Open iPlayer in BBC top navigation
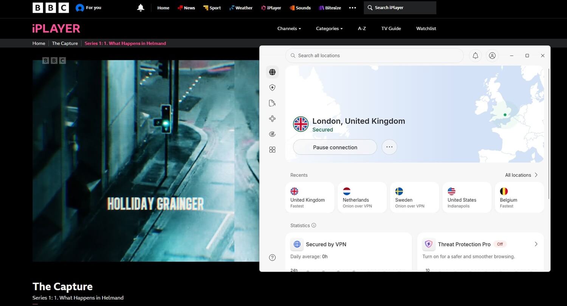The image size is (567, 306). pyautogui.click(x=271, y=8)
